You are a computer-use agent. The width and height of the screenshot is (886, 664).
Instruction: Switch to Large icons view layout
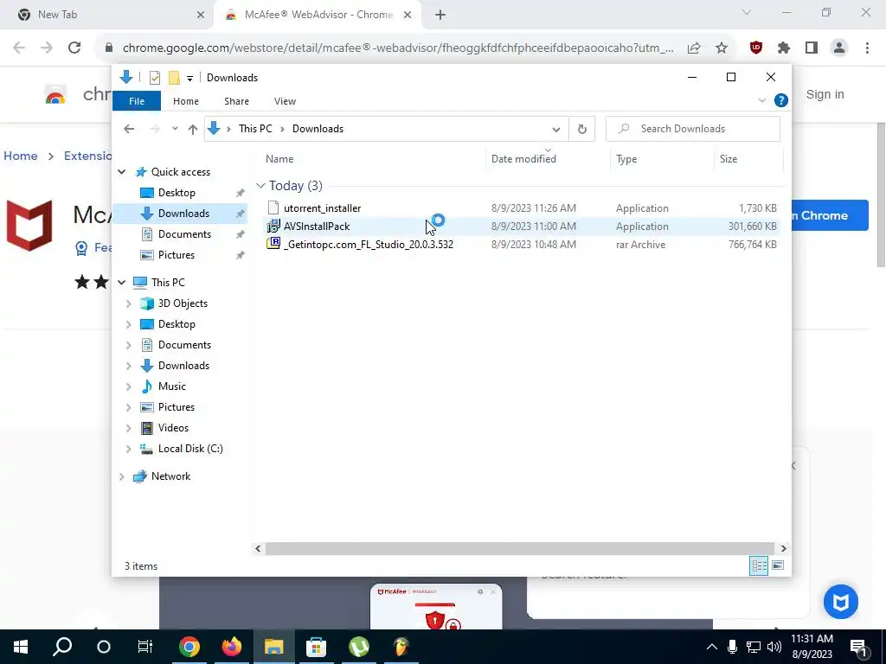coord(778,565)
